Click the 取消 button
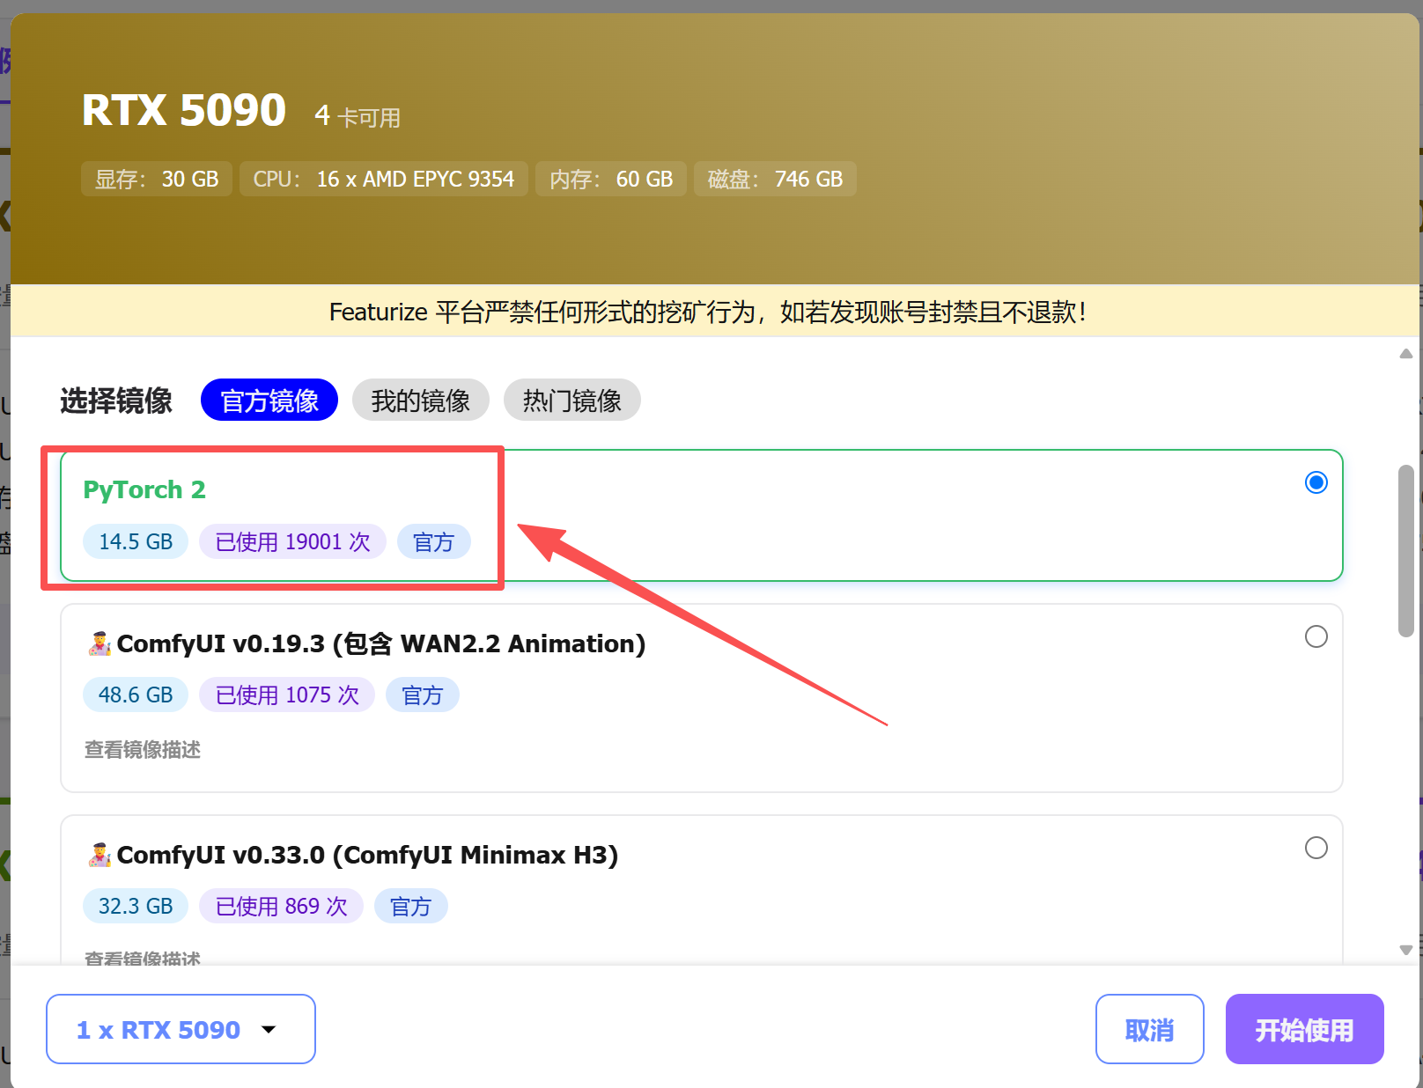This screenshot has width=1423, height=1088. pos(1150,1029)
